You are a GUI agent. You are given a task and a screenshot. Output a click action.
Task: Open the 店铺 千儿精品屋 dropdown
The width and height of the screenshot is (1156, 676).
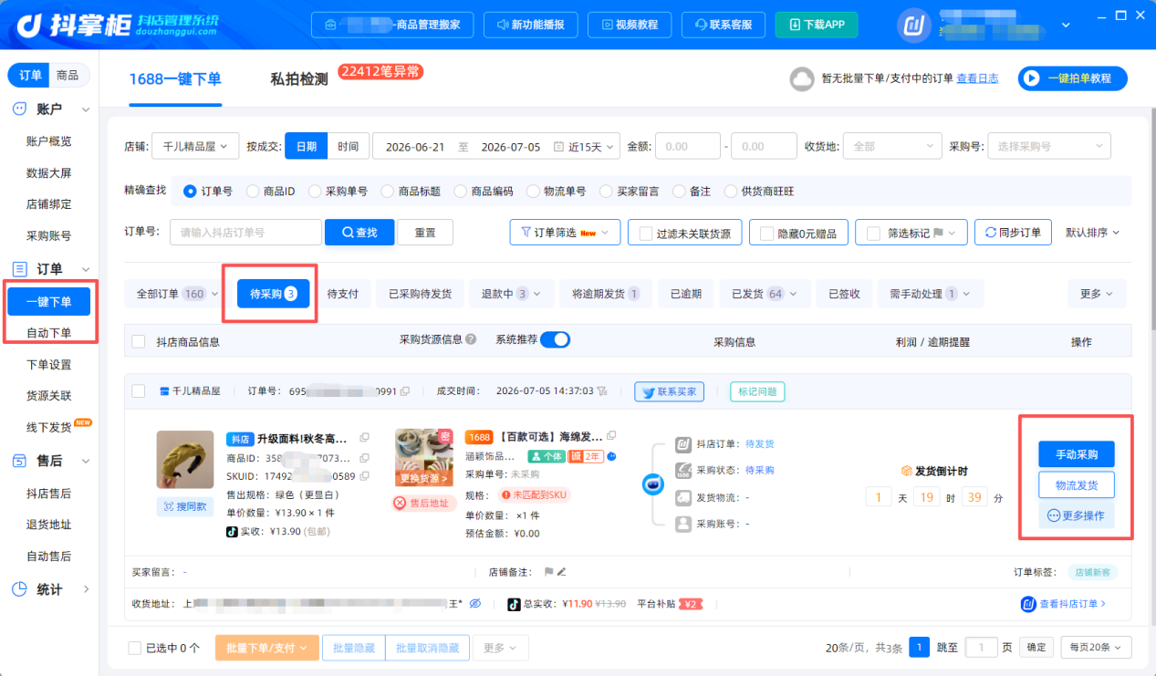(x=195, y=147)
